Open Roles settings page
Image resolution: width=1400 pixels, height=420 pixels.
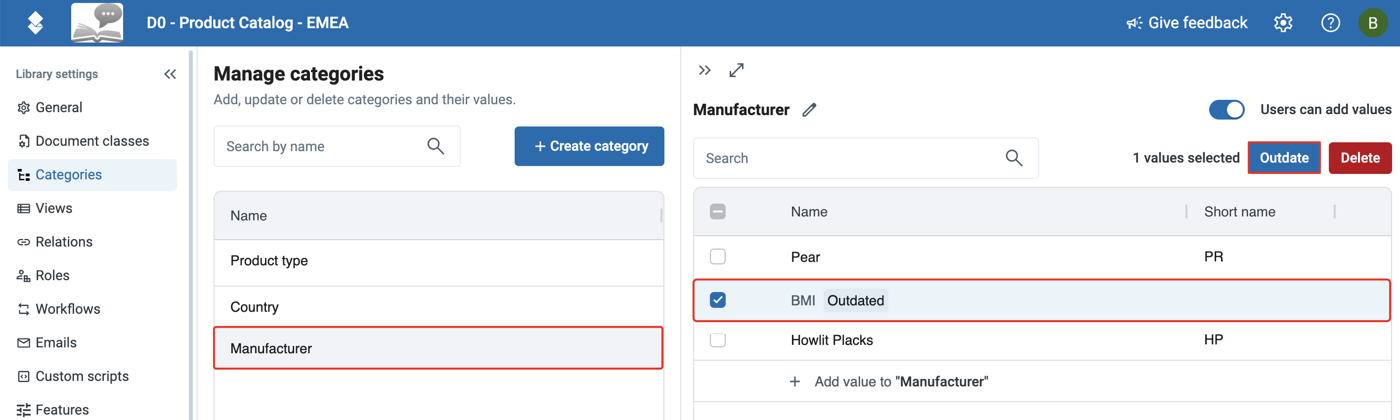(x=92, y=276)
